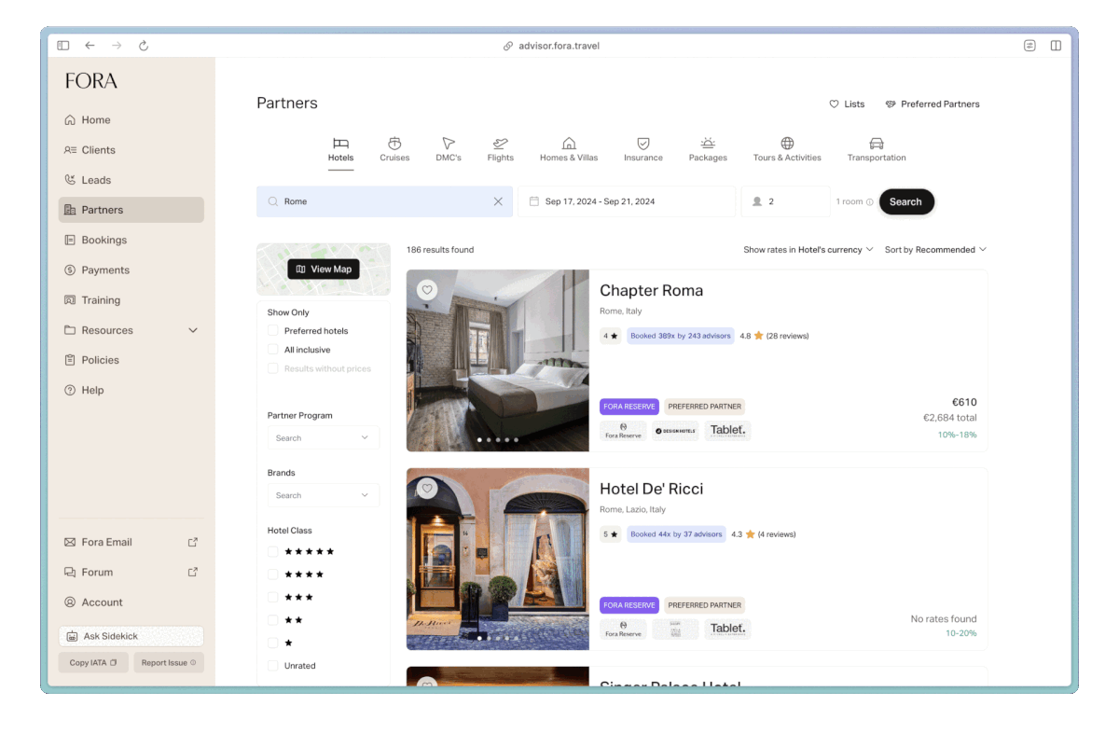Enable the Preferred hotels filter
Viewport: 1119px width, 747px height.
coord(272,330)
